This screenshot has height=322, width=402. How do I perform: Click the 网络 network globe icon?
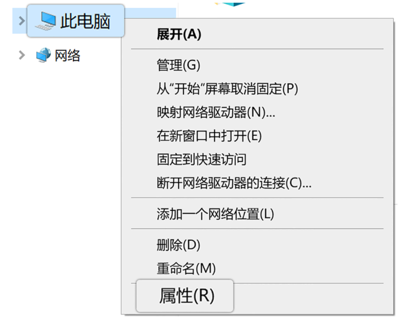click(44, 56)
